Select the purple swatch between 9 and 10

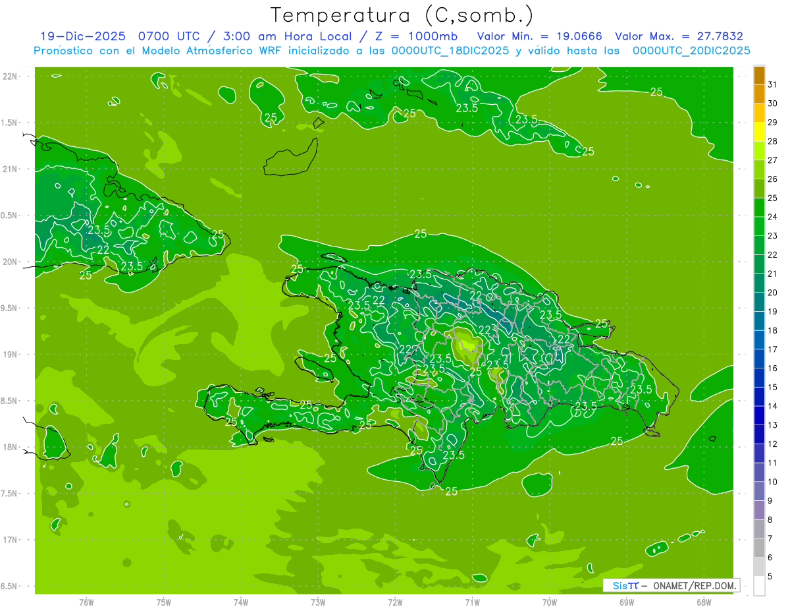[x=759, y=491]
